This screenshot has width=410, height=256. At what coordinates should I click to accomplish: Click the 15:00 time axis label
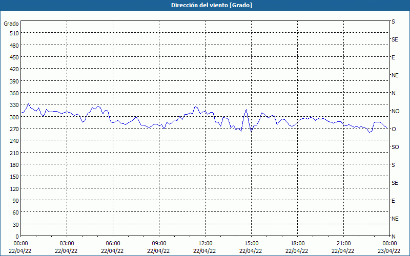251,244
